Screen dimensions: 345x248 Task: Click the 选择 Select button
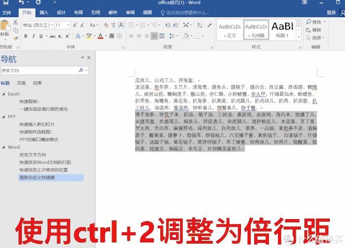pos(316,38)
